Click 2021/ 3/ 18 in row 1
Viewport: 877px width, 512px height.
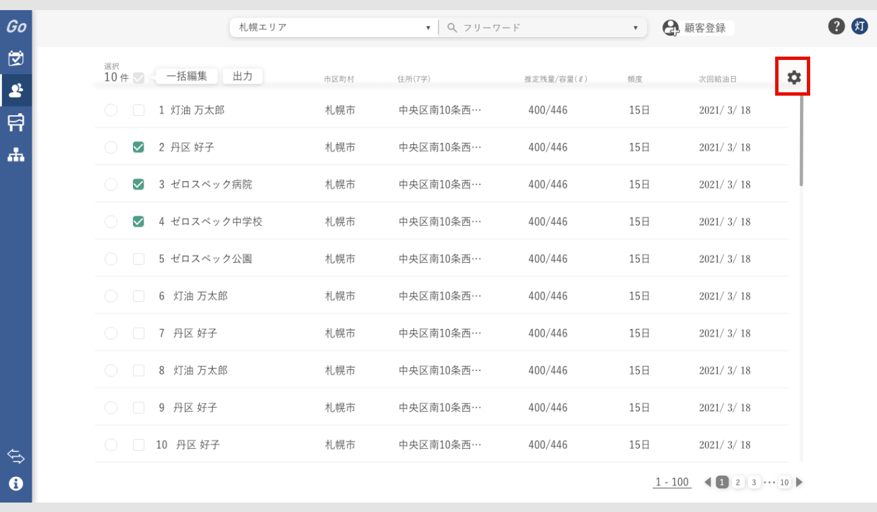pyautogui.click(x=725, y=110)
